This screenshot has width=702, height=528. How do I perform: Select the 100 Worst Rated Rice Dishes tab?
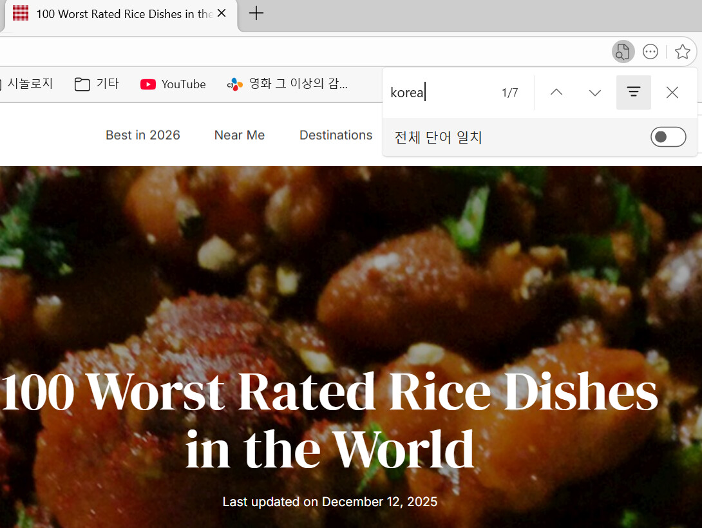pos(120,14)
